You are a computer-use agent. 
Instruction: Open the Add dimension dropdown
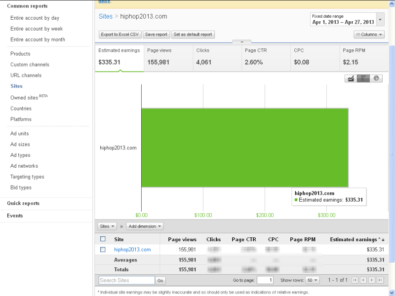pyautogui.click(x=145, y=226)
